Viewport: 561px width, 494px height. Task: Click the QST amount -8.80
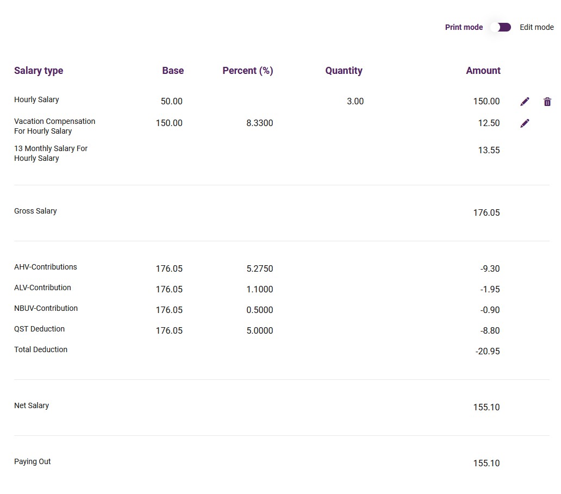click(490, 330)
